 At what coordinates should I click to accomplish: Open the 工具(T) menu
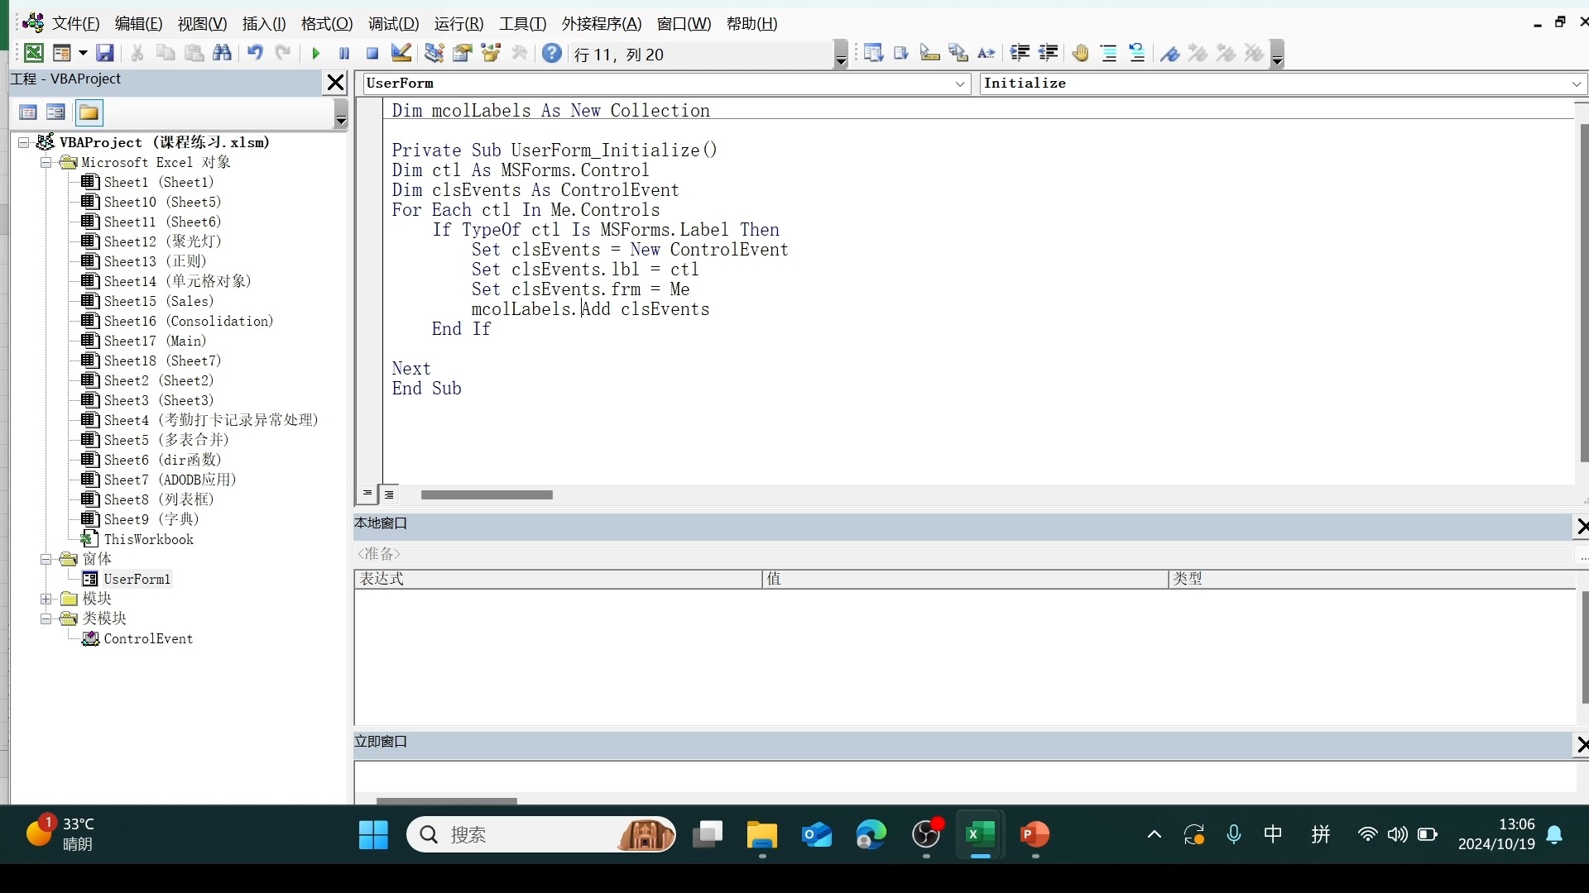click(522, 24)
